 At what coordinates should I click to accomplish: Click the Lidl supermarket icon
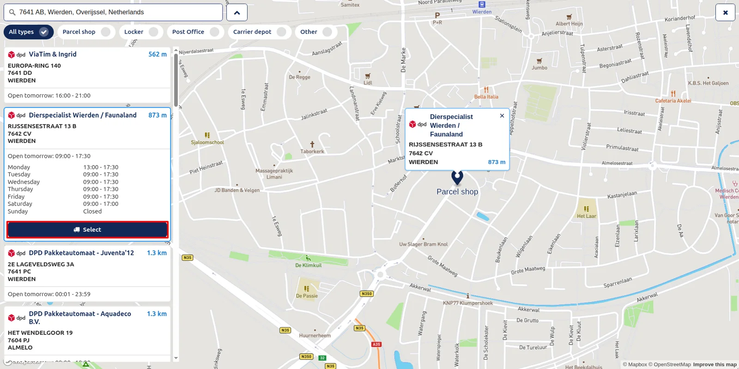(368, 76)
